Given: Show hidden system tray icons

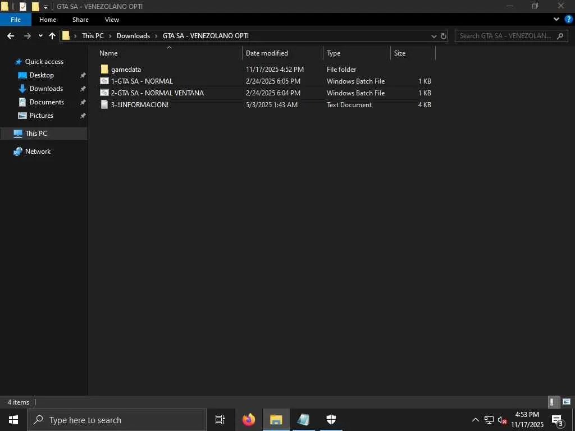Looking at the screenshot, I should (x=475, y=420).
